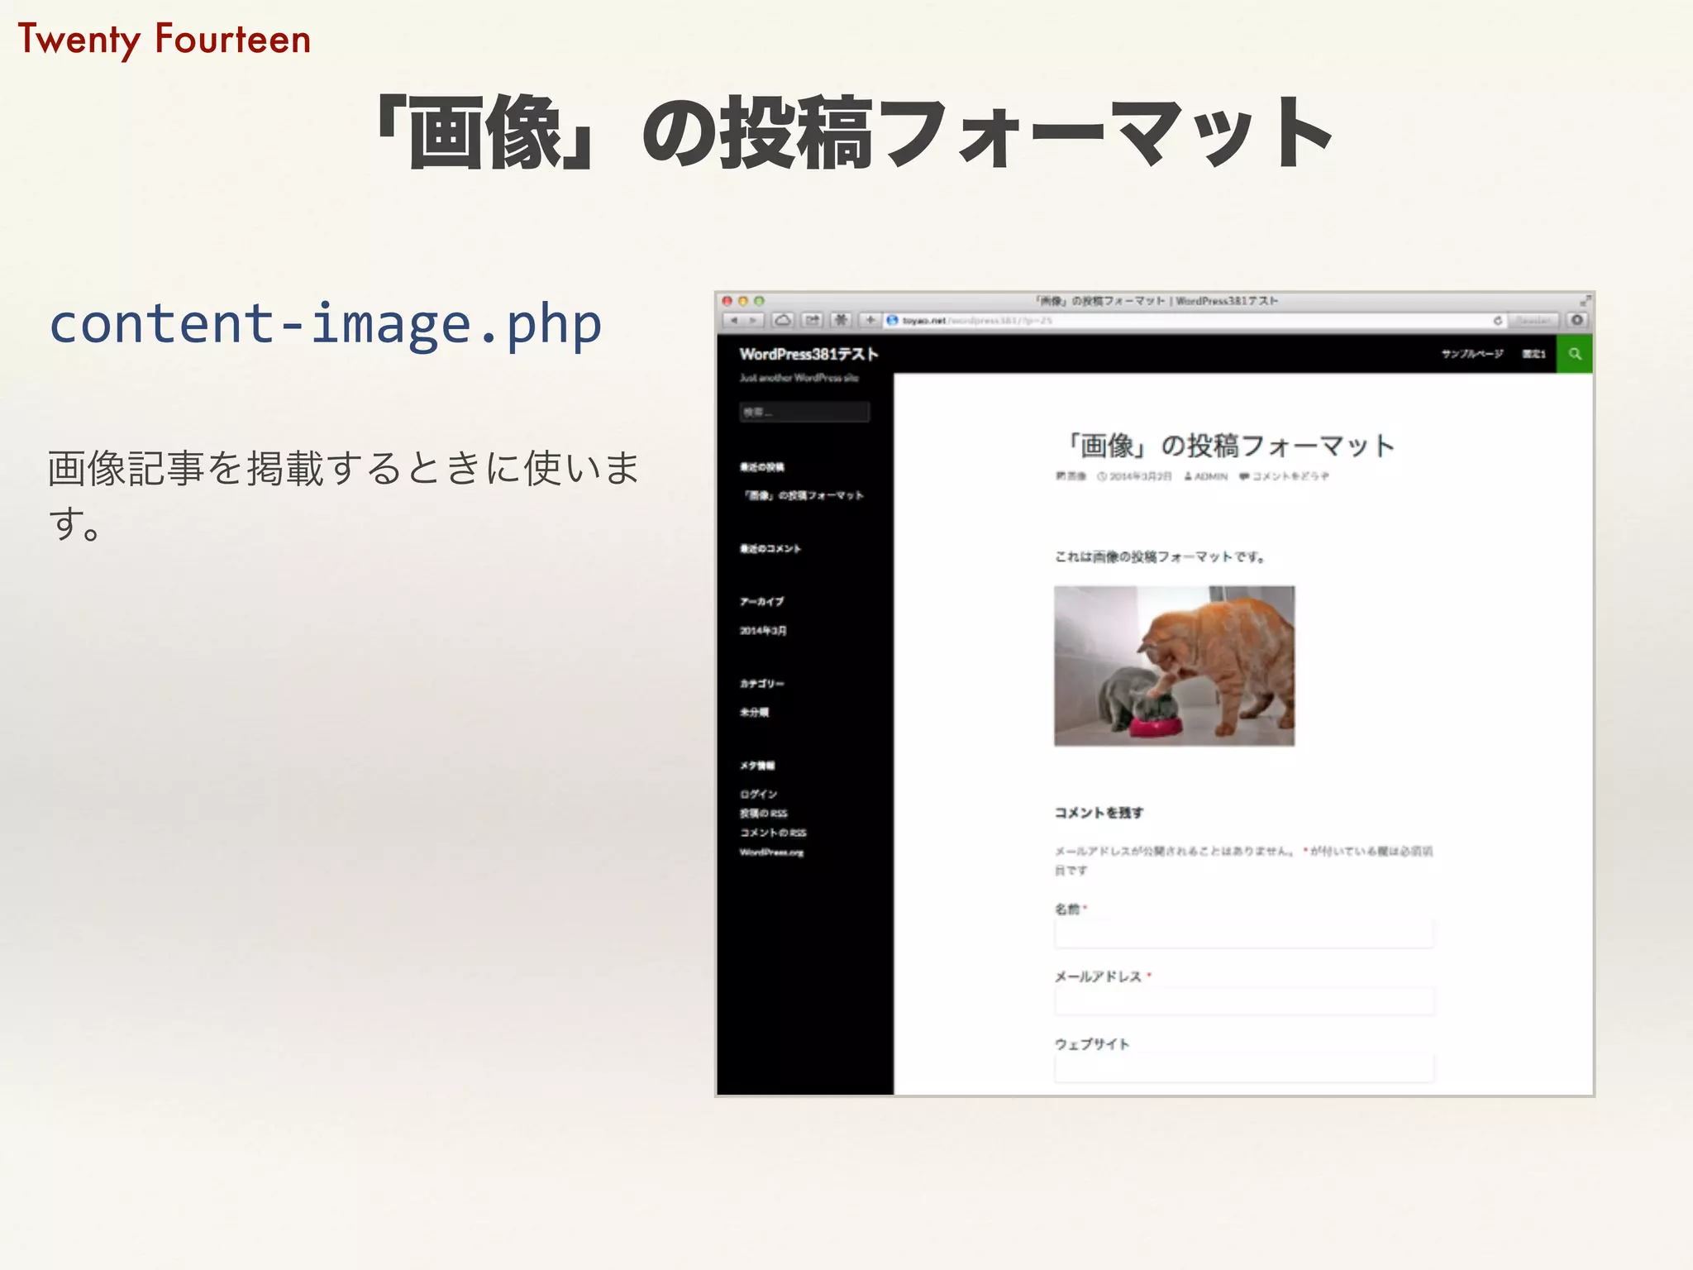Click the Safari fullscreen arrows icon
This screenshot has height=1270, width=1693.
point(1585,301)
